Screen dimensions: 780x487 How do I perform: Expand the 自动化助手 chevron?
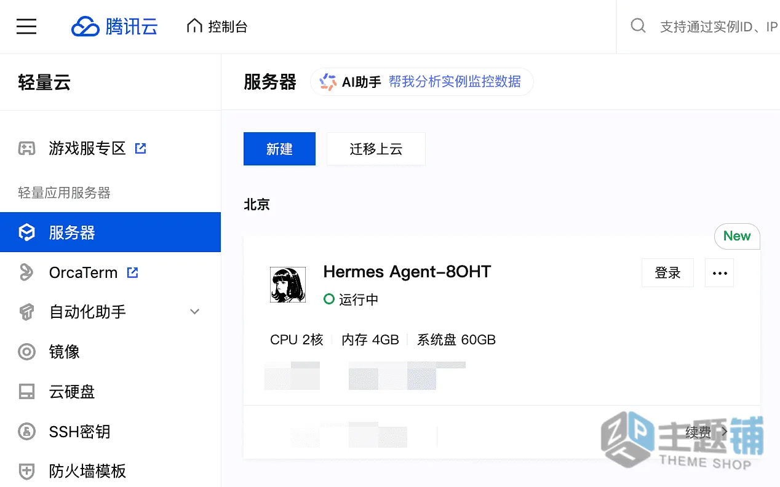tap(195, 312)
